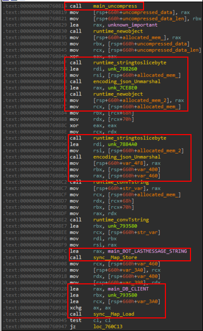Viewport: 203px width, 331px height.
Task: Select unk_793580 on line 7608E7
Action: click(x=123, y=226)
